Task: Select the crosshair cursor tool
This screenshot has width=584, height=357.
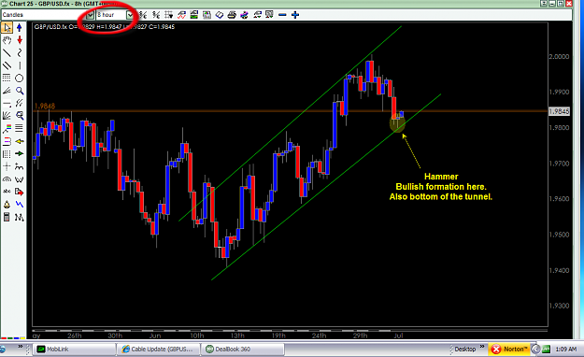Action: (x=7, y=166)
